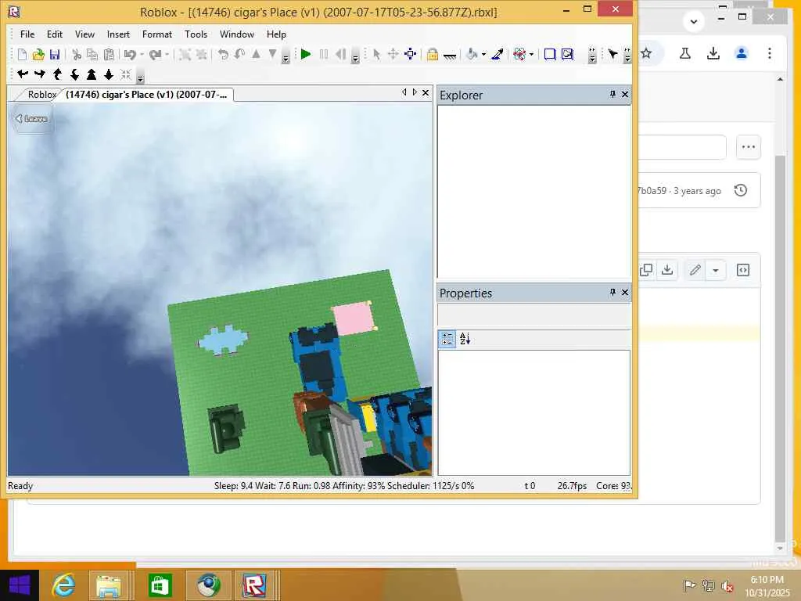The height and width of the screenshot is (601, 801).
Task: Select the Dropper tool icon
Action: pyautogui.click(x=497, y=54)
